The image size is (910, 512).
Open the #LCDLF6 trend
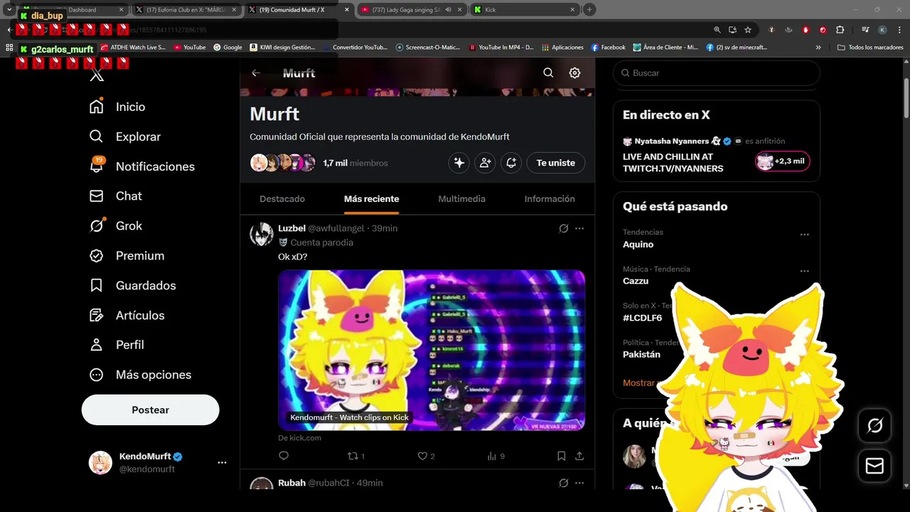click(x=642, y=318)
